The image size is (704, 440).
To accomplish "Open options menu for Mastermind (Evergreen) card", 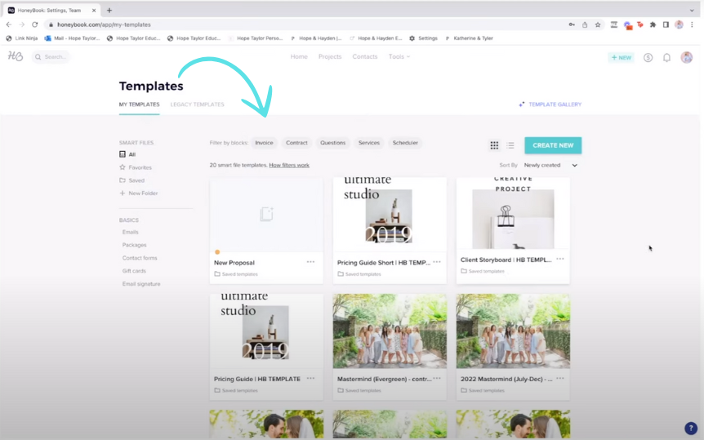I will (437, 379).
